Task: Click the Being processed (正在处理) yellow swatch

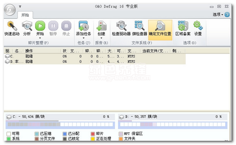Action: pyautogui.click(x=93, y=139)
